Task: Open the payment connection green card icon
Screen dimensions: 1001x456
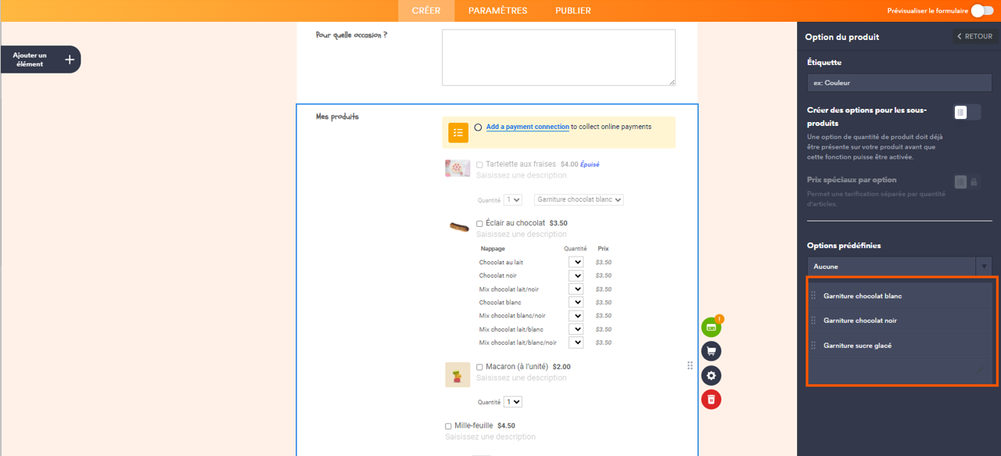Action: click(x=711, y=326)
